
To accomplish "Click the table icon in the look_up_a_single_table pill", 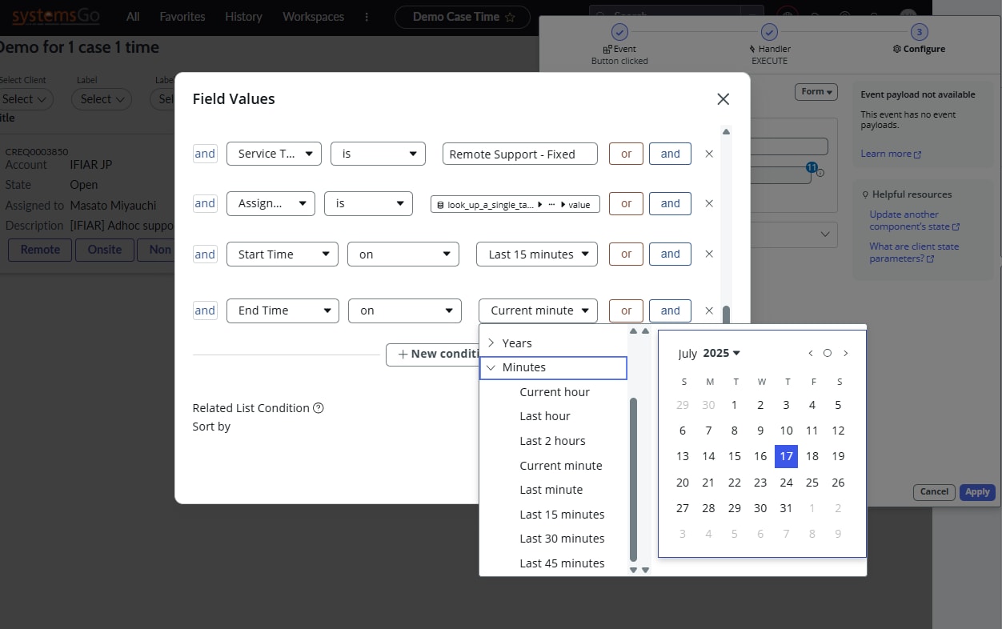I will click(441, 204).
